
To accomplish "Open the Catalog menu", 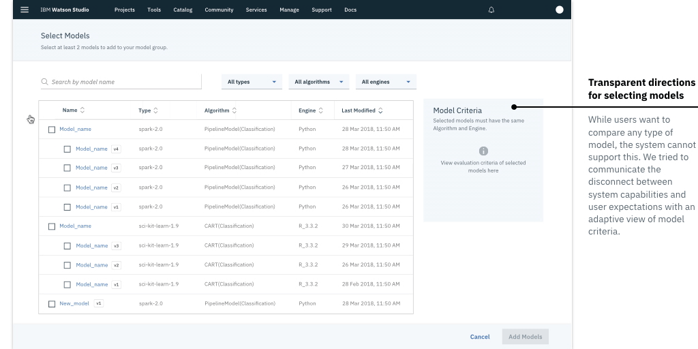I will click(x=183, y=10).
